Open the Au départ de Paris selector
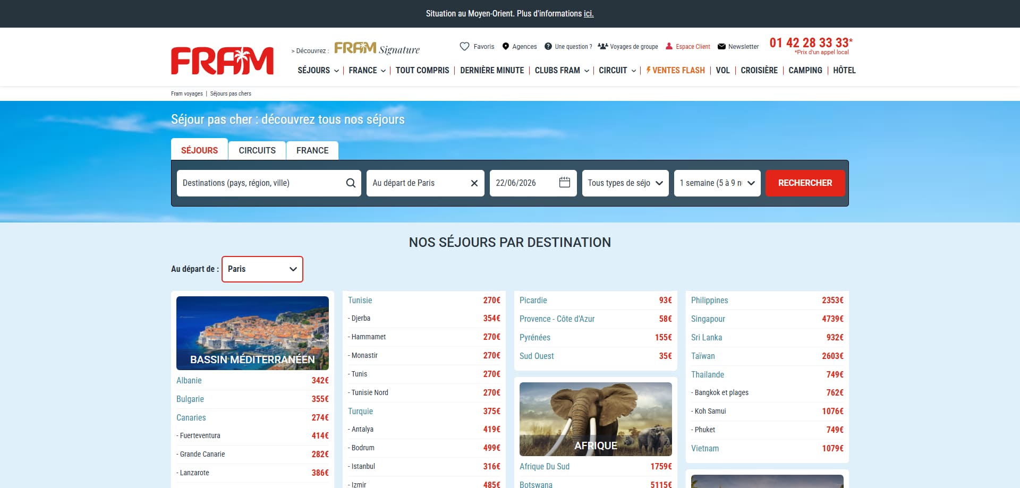The image size is (1020, 488). pos(262,269)
